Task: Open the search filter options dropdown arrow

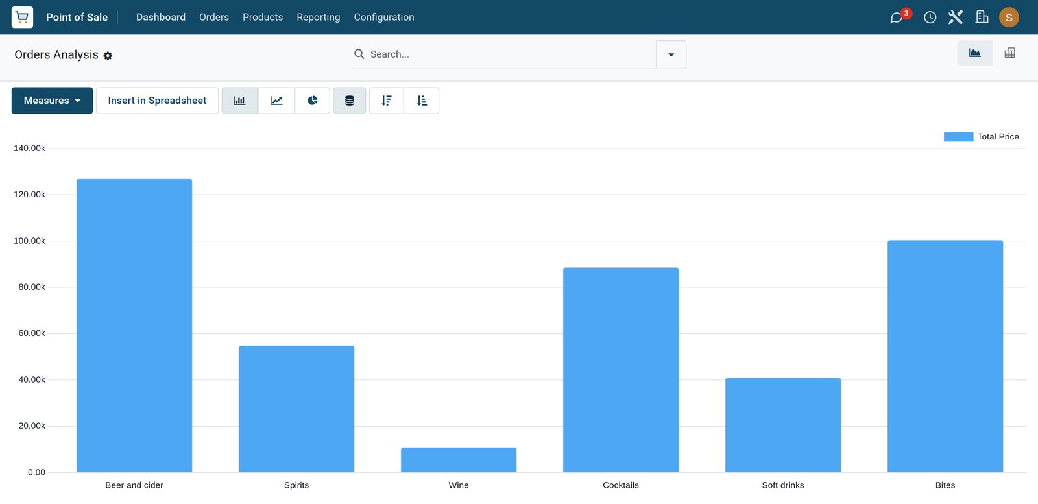Action: [x=671, y=54]
